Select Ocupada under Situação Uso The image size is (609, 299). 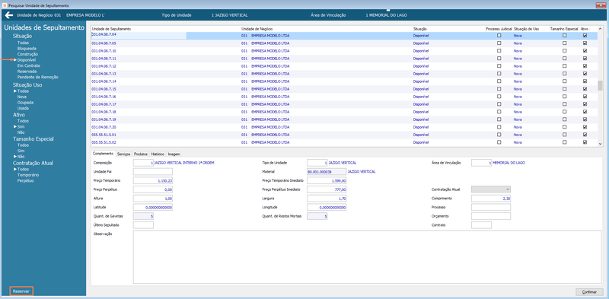pos(25,103)
